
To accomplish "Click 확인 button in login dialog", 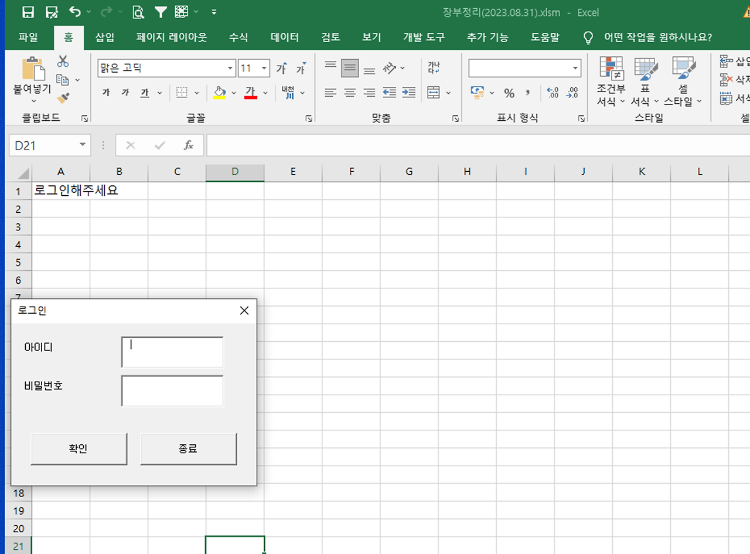I will (79, 449).
